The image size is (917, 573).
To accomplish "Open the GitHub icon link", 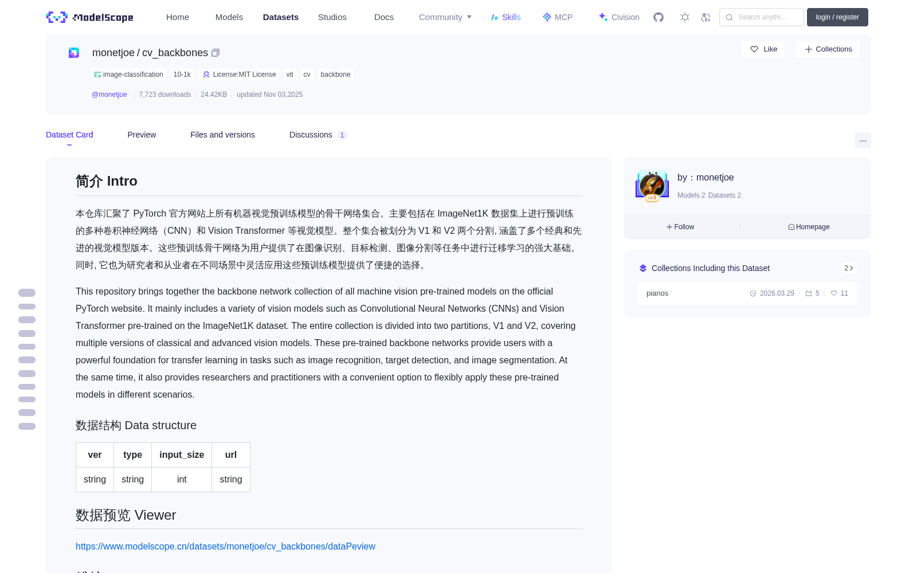I will (x=659, y=17).
